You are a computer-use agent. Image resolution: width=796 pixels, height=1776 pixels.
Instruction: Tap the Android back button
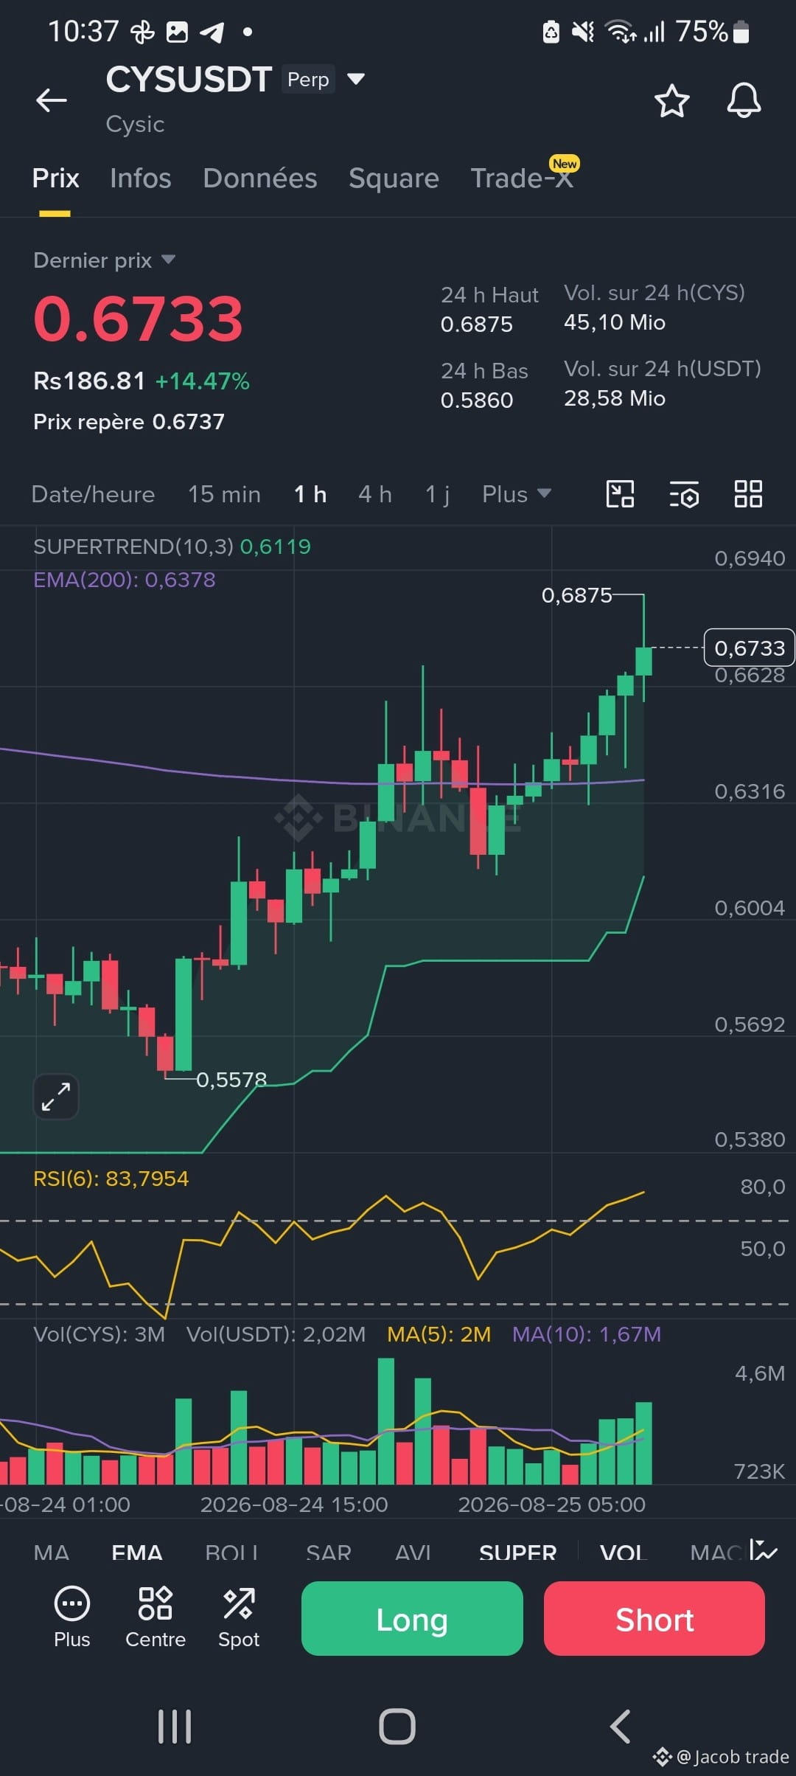click(x=620, y=1727)
